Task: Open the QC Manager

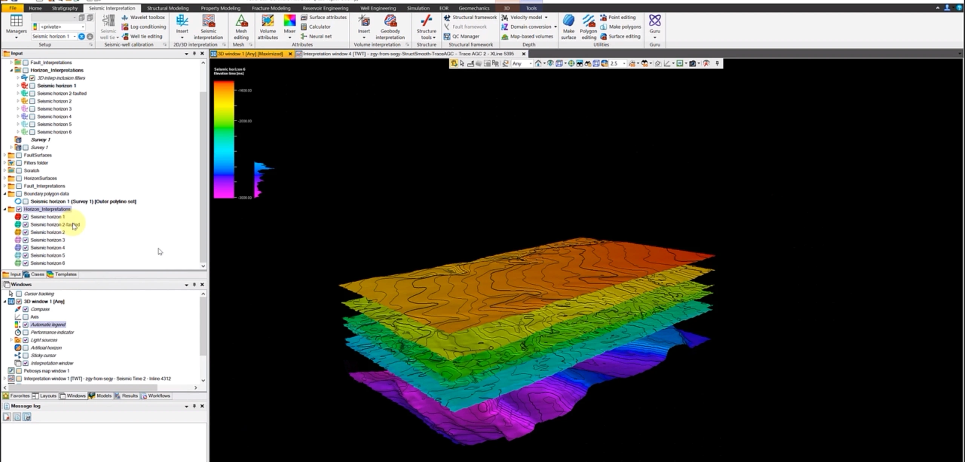Action: (461, 36)
